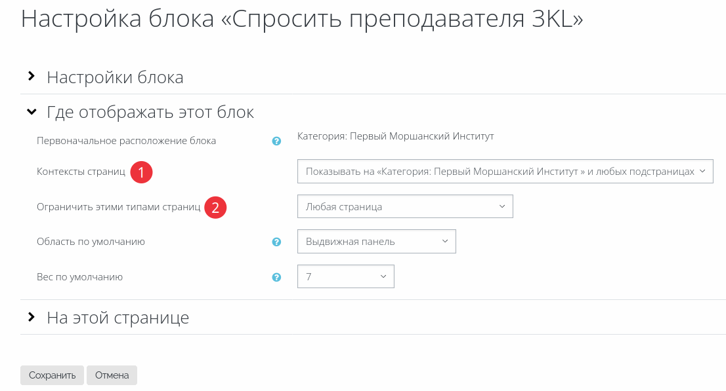The image size is (726, 391).
Task: Open the default weight dropdown showing 7
Action: [345, 276]
